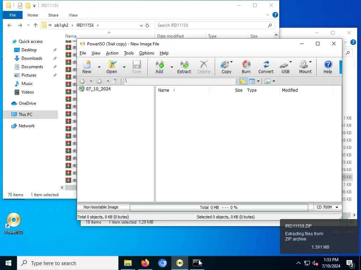Switch to PowerISO taskbar icon
This screenshot has width=361, height=270.
point(179,263)
